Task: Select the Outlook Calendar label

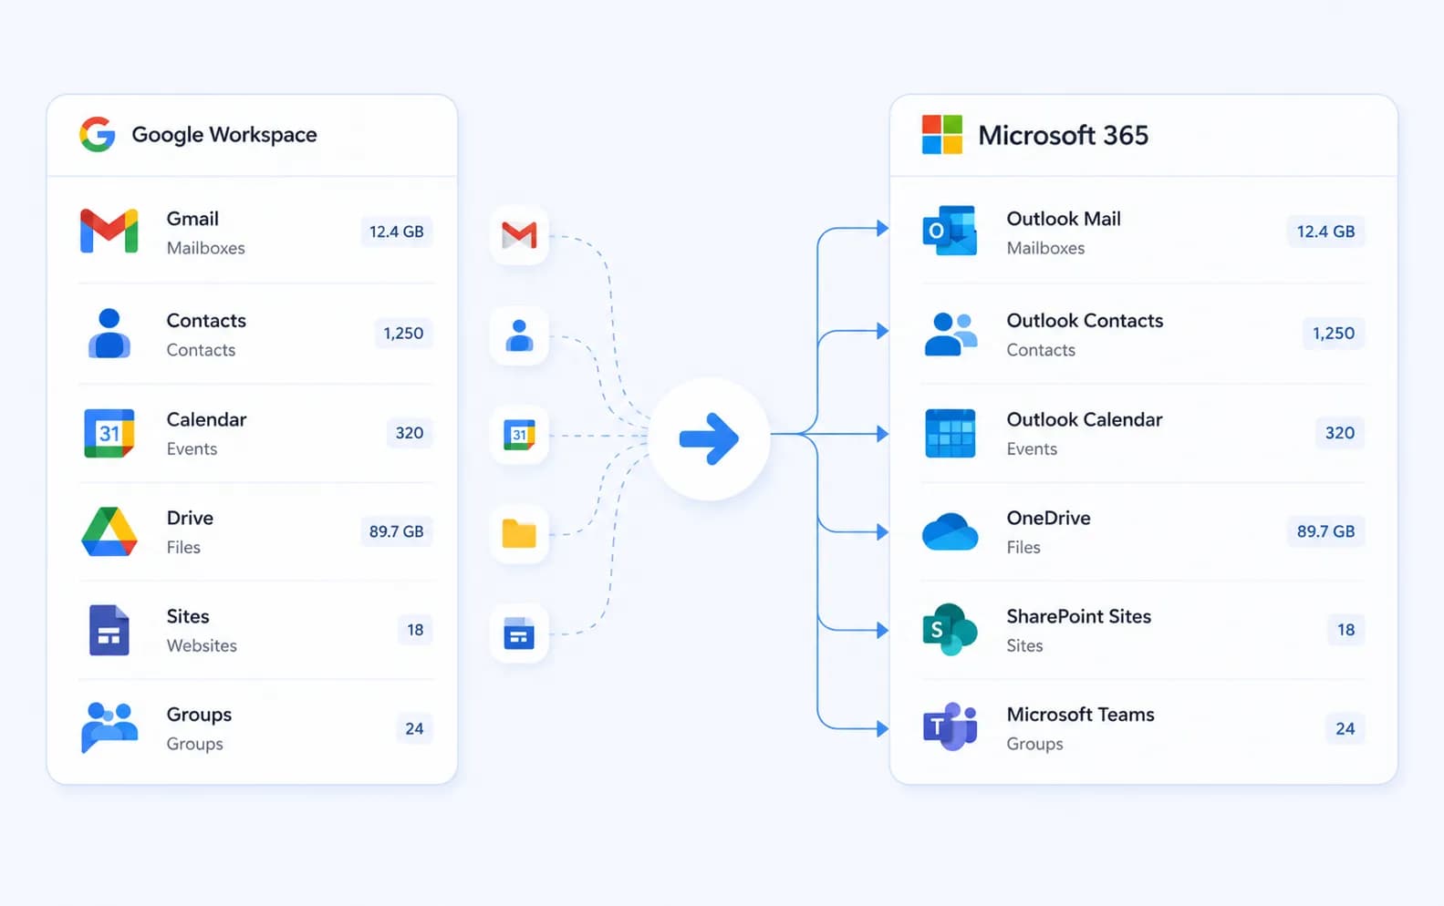Action: pos(1085,419)
